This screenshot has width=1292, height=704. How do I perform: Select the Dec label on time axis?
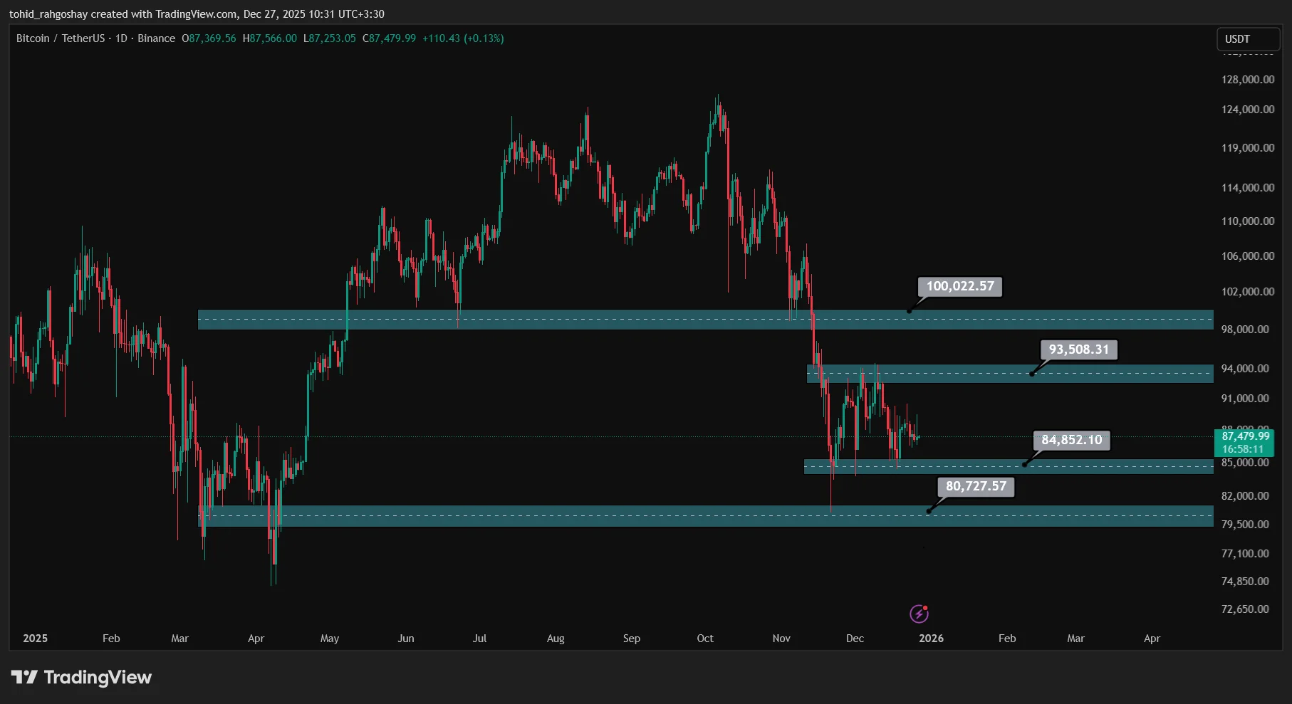(855, 639)
